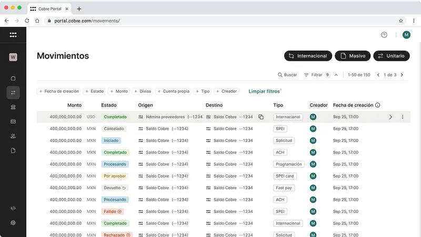Click the Programación type tag

(x=288, y=164)
